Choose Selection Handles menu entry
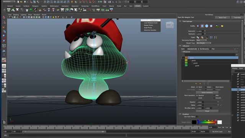 (150, 30)
